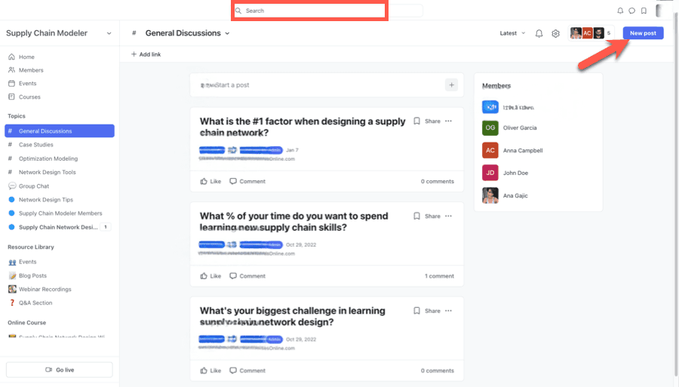
Task: Open direct messages chat icon
Action: coord(631,11)
